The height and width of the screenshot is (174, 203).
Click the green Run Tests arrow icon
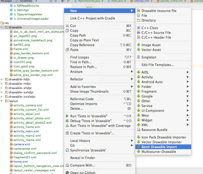click(67, 116)
